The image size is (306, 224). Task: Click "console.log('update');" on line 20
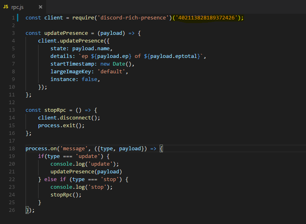tap(85, 164)
